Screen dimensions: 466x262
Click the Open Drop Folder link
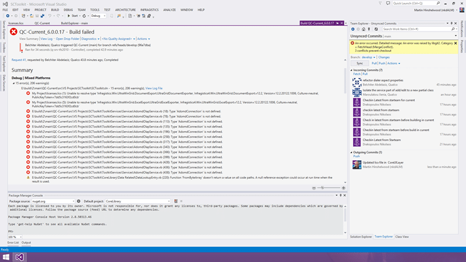point(68,39)
